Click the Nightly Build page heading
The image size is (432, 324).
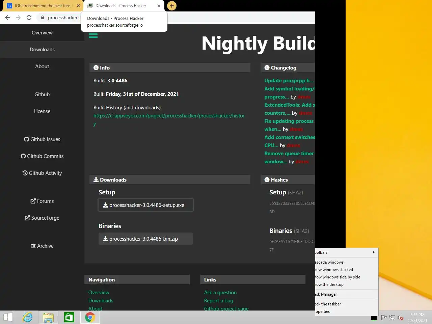258,43
